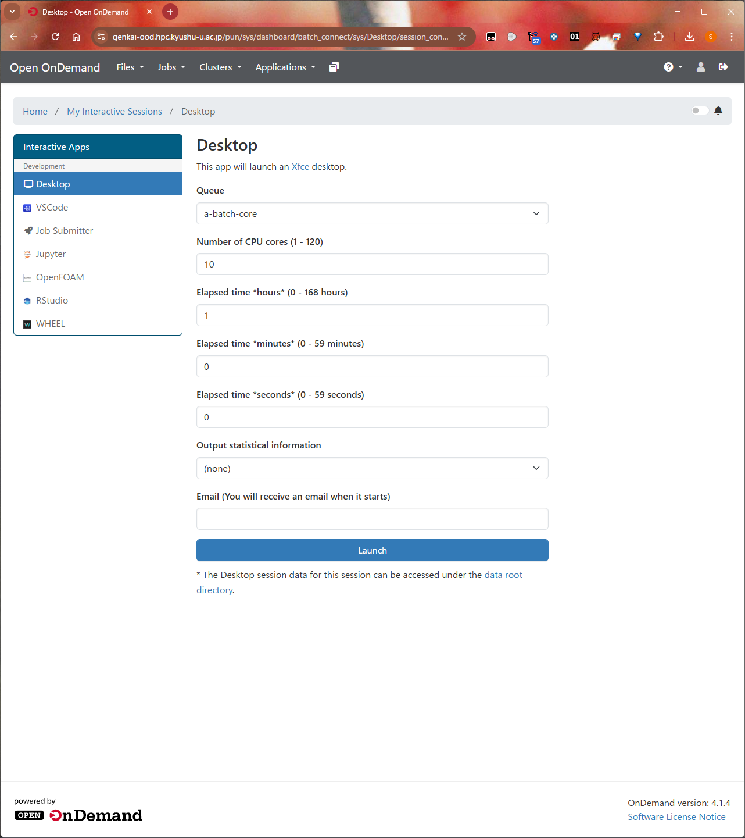Image resolution: width=745 pixels, height=838 pixels.
Task: Click the red devil-face extension icon
Action: tap(596, 37)
